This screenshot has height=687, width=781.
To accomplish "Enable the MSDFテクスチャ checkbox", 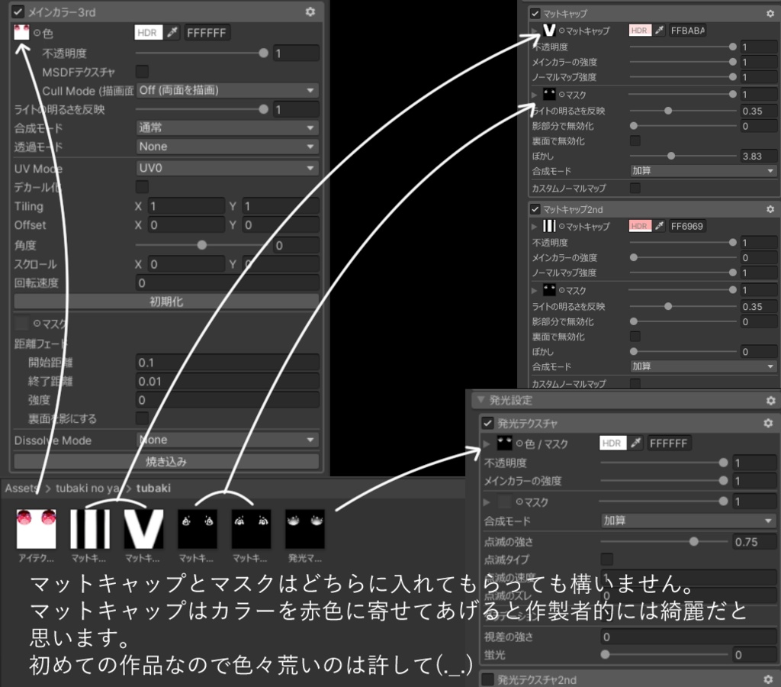I will [x=142, y=71].
